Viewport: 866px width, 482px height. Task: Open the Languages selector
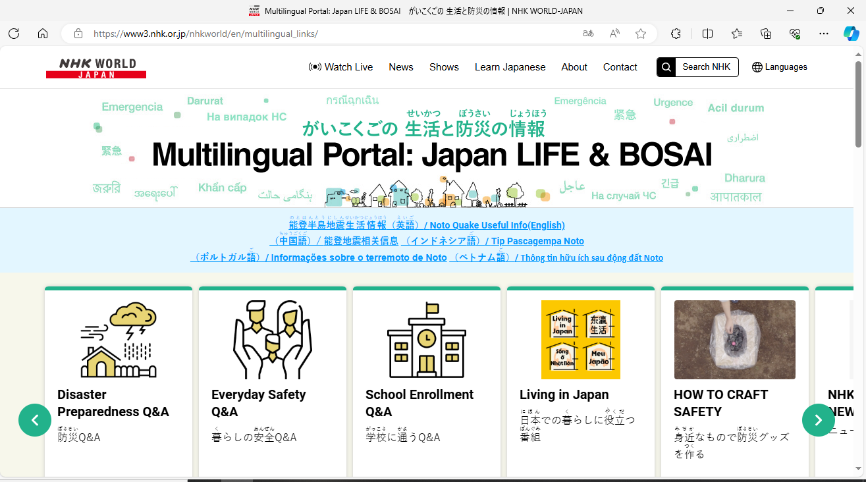[780, 67]
